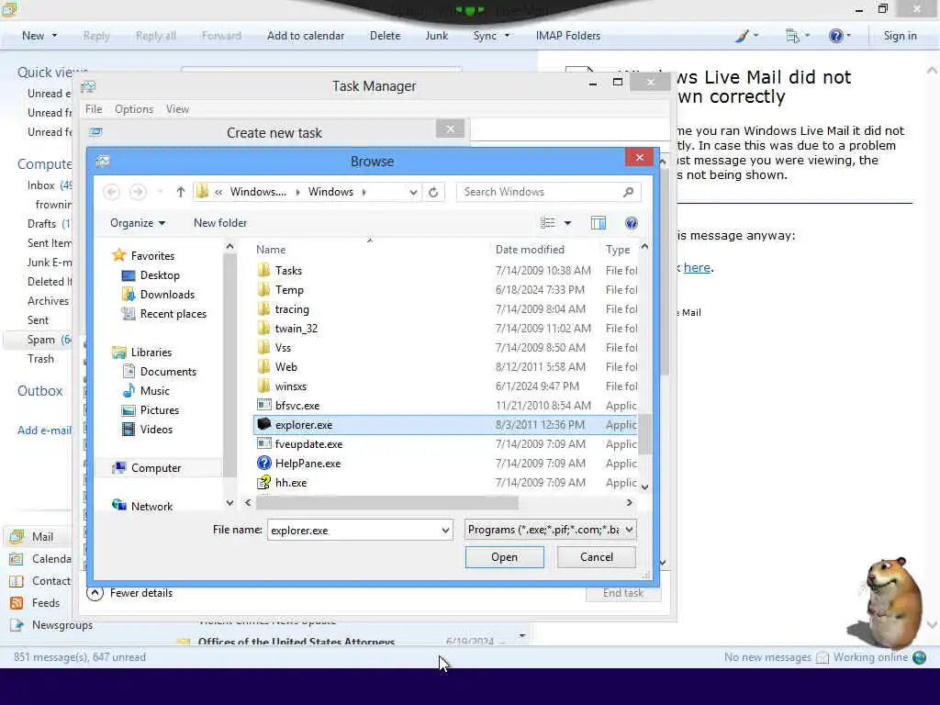This screenshot has width=940, height=705.
Task: Click the Tasks folder icon
Action: (263, 271)
